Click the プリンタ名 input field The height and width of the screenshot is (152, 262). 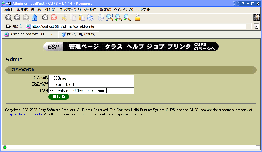click(91, 78)
